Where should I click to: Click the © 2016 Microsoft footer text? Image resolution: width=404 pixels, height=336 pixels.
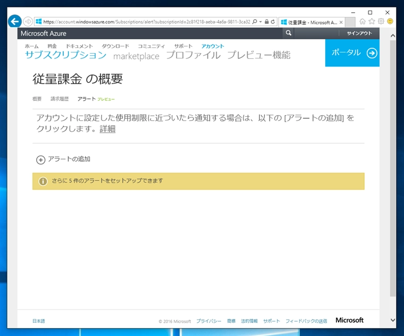(x=175, y=321)
